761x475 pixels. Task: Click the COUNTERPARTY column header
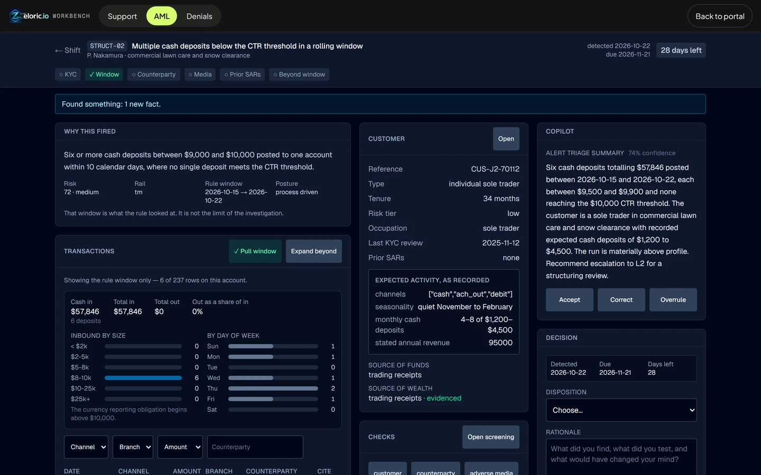click(x=272, y=471)
